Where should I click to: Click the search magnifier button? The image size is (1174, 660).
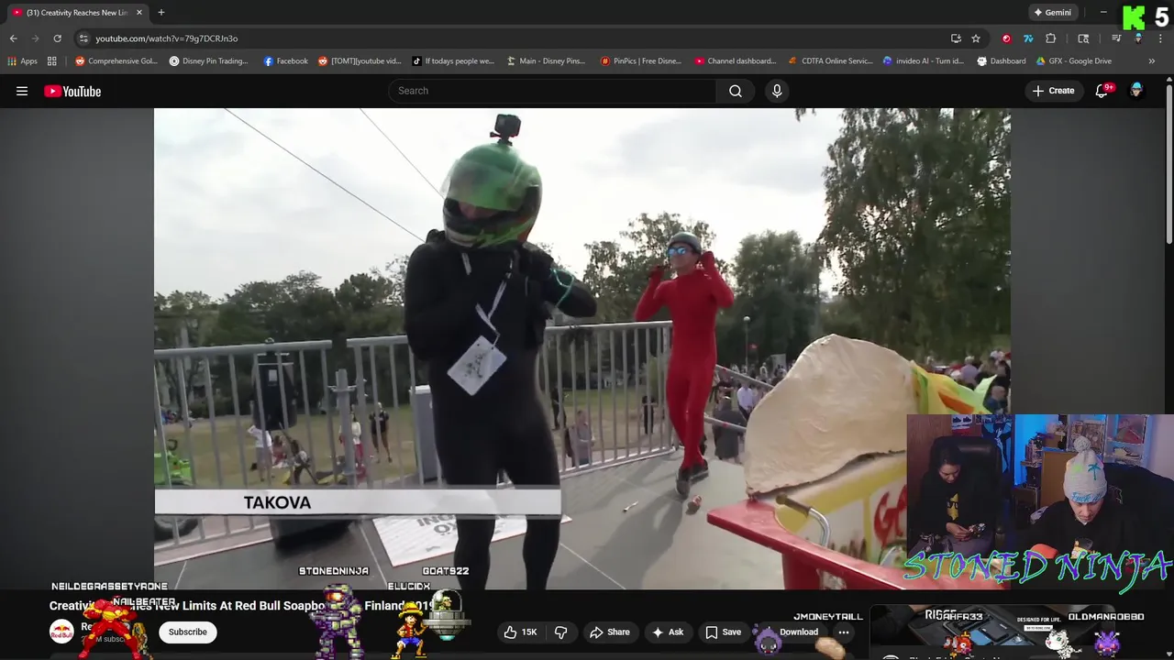point(736,91)
